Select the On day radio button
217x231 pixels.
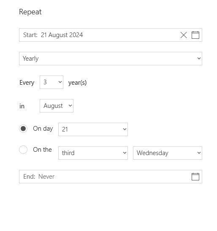[23, 129]
